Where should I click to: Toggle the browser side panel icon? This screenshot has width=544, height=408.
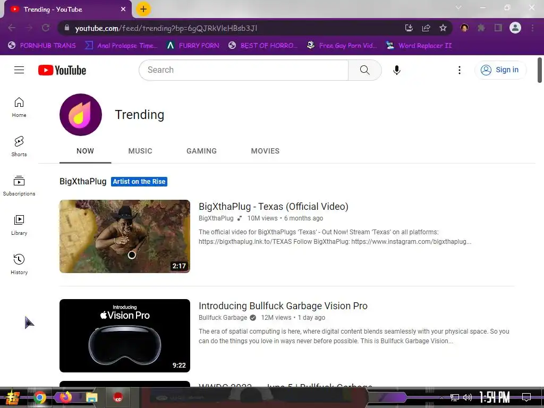(498, 28)
